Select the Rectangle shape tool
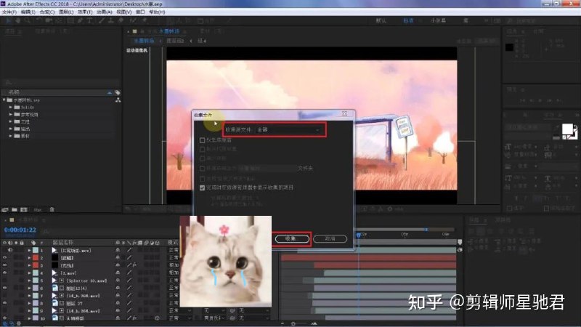Screen dimensions: 581x327 [x=70, y=21]
